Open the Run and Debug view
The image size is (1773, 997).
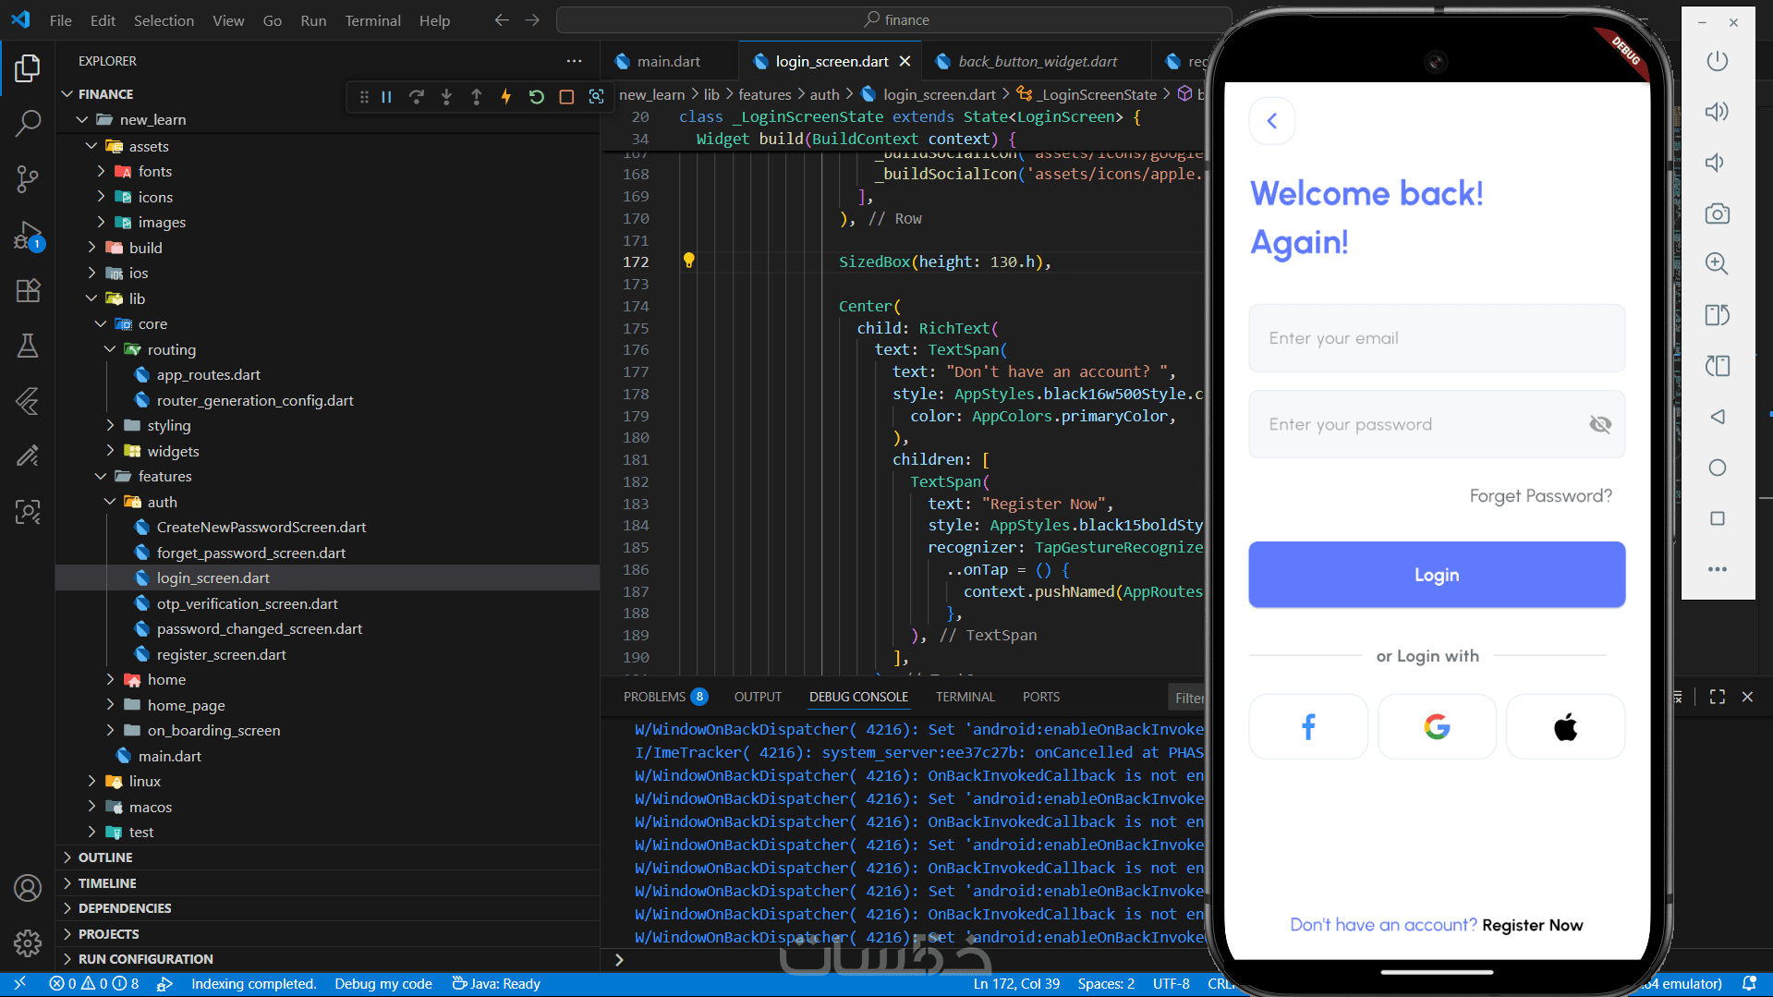tap(28, 235)
